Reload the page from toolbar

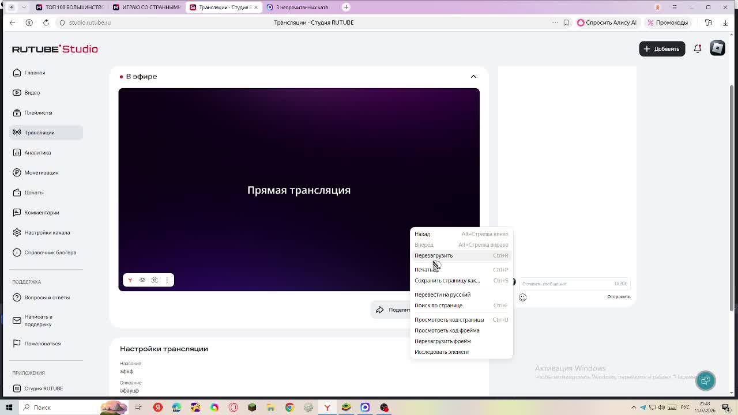click(x=46, y=22)
